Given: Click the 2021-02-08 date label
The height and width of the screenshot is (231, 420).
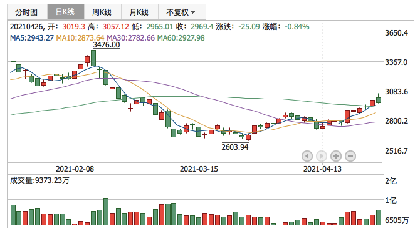Looking at the screenshot, I should click(x=75, y=169).
